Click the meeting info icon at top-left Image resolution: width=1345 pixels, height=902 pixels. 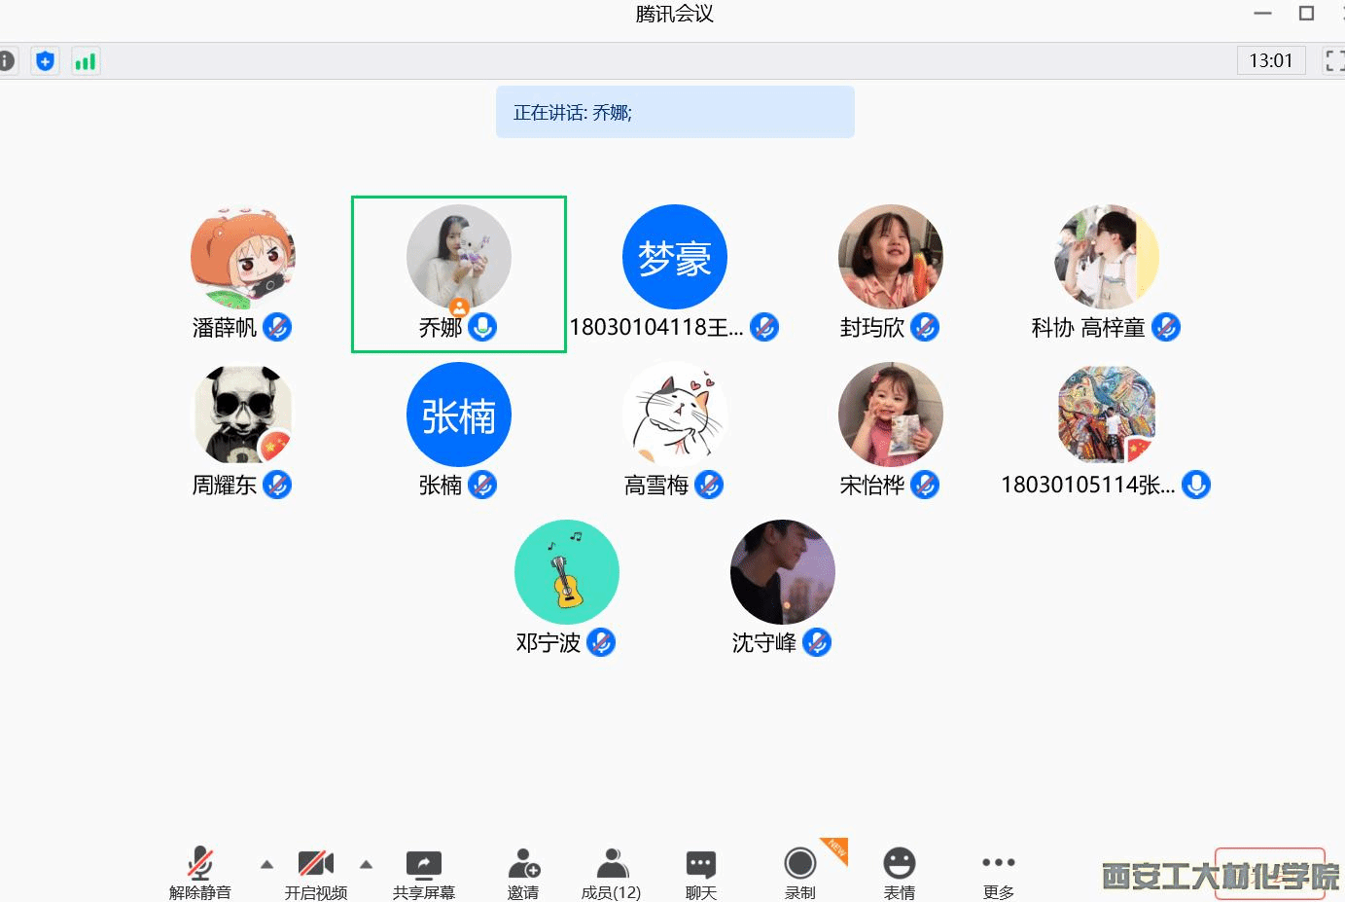[6, 61]
